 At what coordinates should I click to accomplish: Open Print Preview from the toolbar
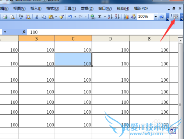click(x=12, y=17)
